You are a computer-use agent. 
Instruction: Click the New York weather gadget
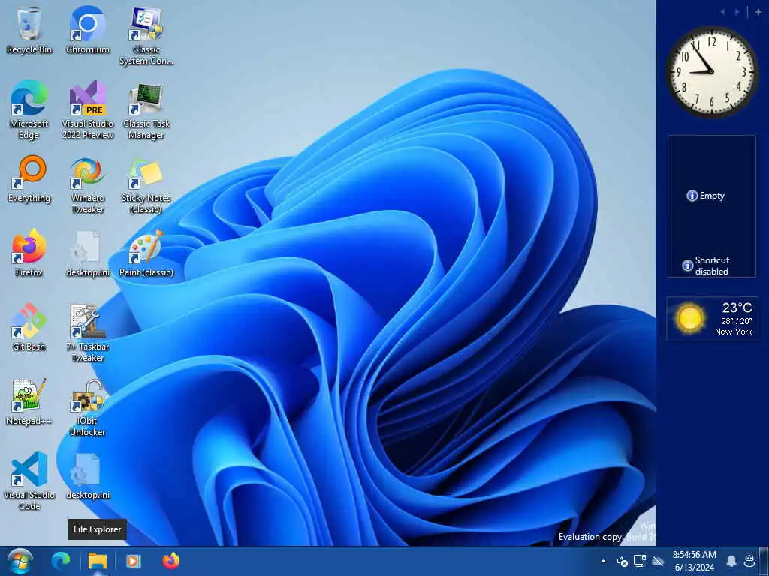712,319
